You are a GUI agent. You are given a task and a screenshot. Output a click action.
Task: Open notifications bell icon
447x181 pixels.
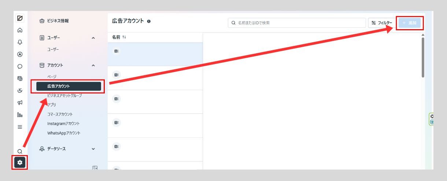20,42
